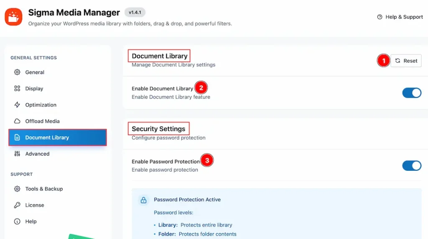Viewport: 428px width, 239px height.
Task: Go to the License page
Action: pyautogui.click(x=57, y=205)
